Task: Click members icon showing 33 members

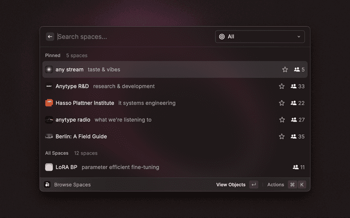Action: pos(293,86)
